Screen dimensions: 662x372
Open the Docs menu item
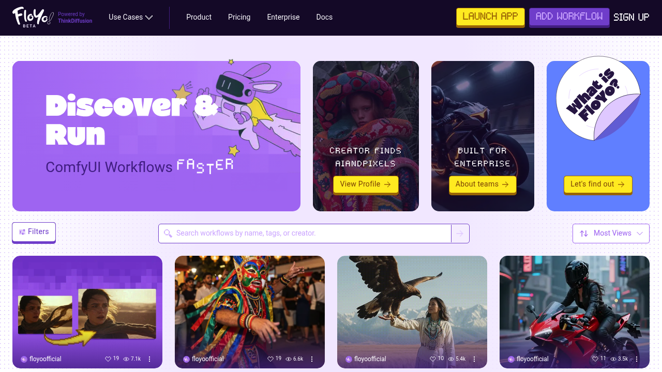tap(324, 17)
